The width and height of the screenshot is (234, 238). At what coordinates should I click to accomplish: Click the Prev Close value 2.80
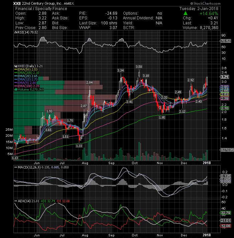[42, 28]
